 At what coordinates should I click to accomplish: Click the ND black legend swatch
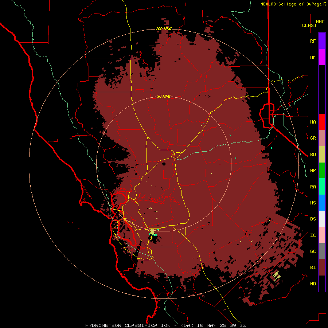(322, 284)
